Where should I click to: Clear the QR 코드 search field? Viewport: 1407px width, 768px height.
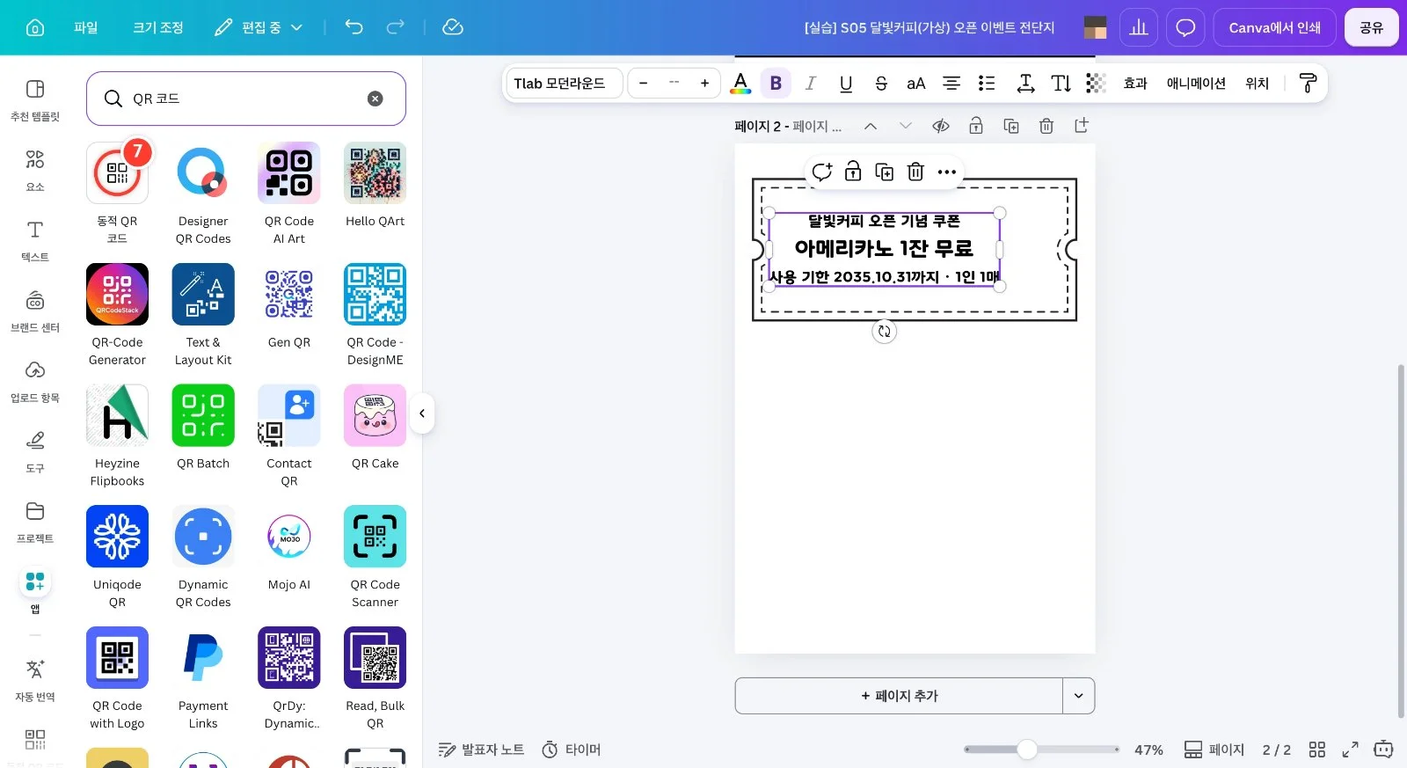(x=375, y=99)
